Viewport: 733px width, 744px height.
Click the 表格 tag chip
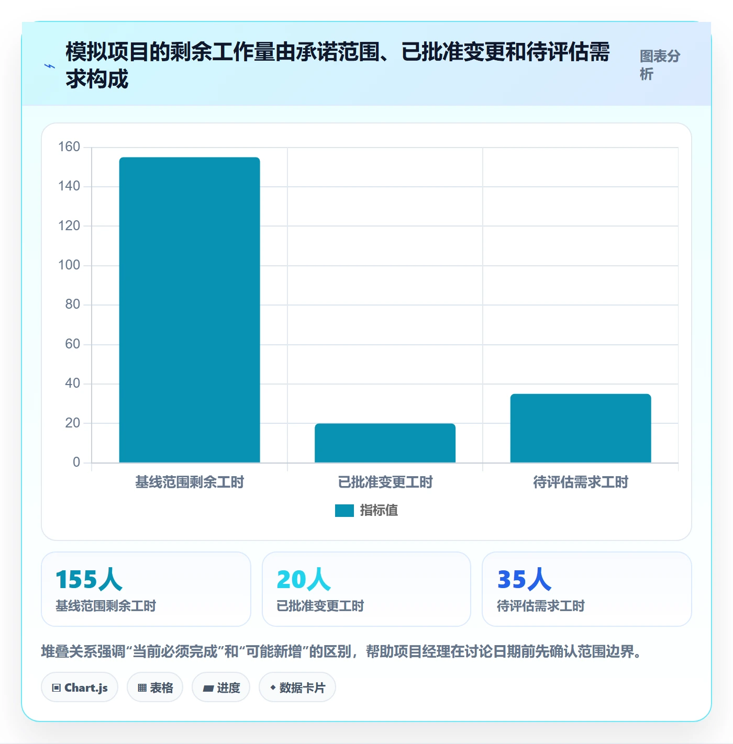(155, 687)
